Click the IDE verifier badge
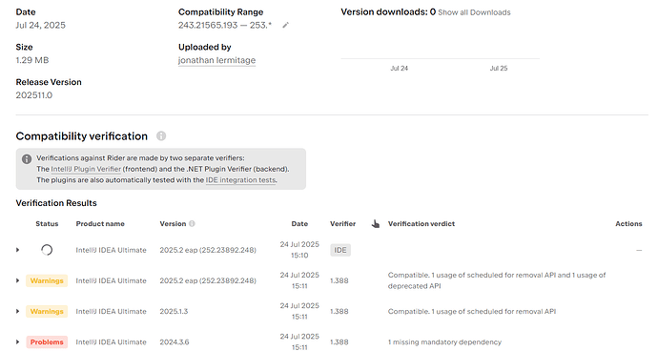658x351 pixels. click(340, 250)
